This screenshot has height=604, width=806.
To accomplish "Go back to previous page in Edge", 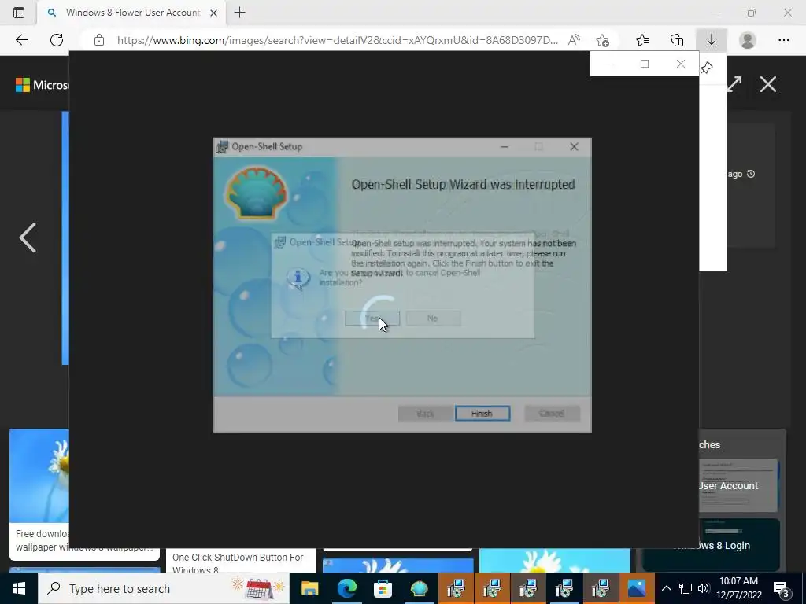I will click(21, 40).
